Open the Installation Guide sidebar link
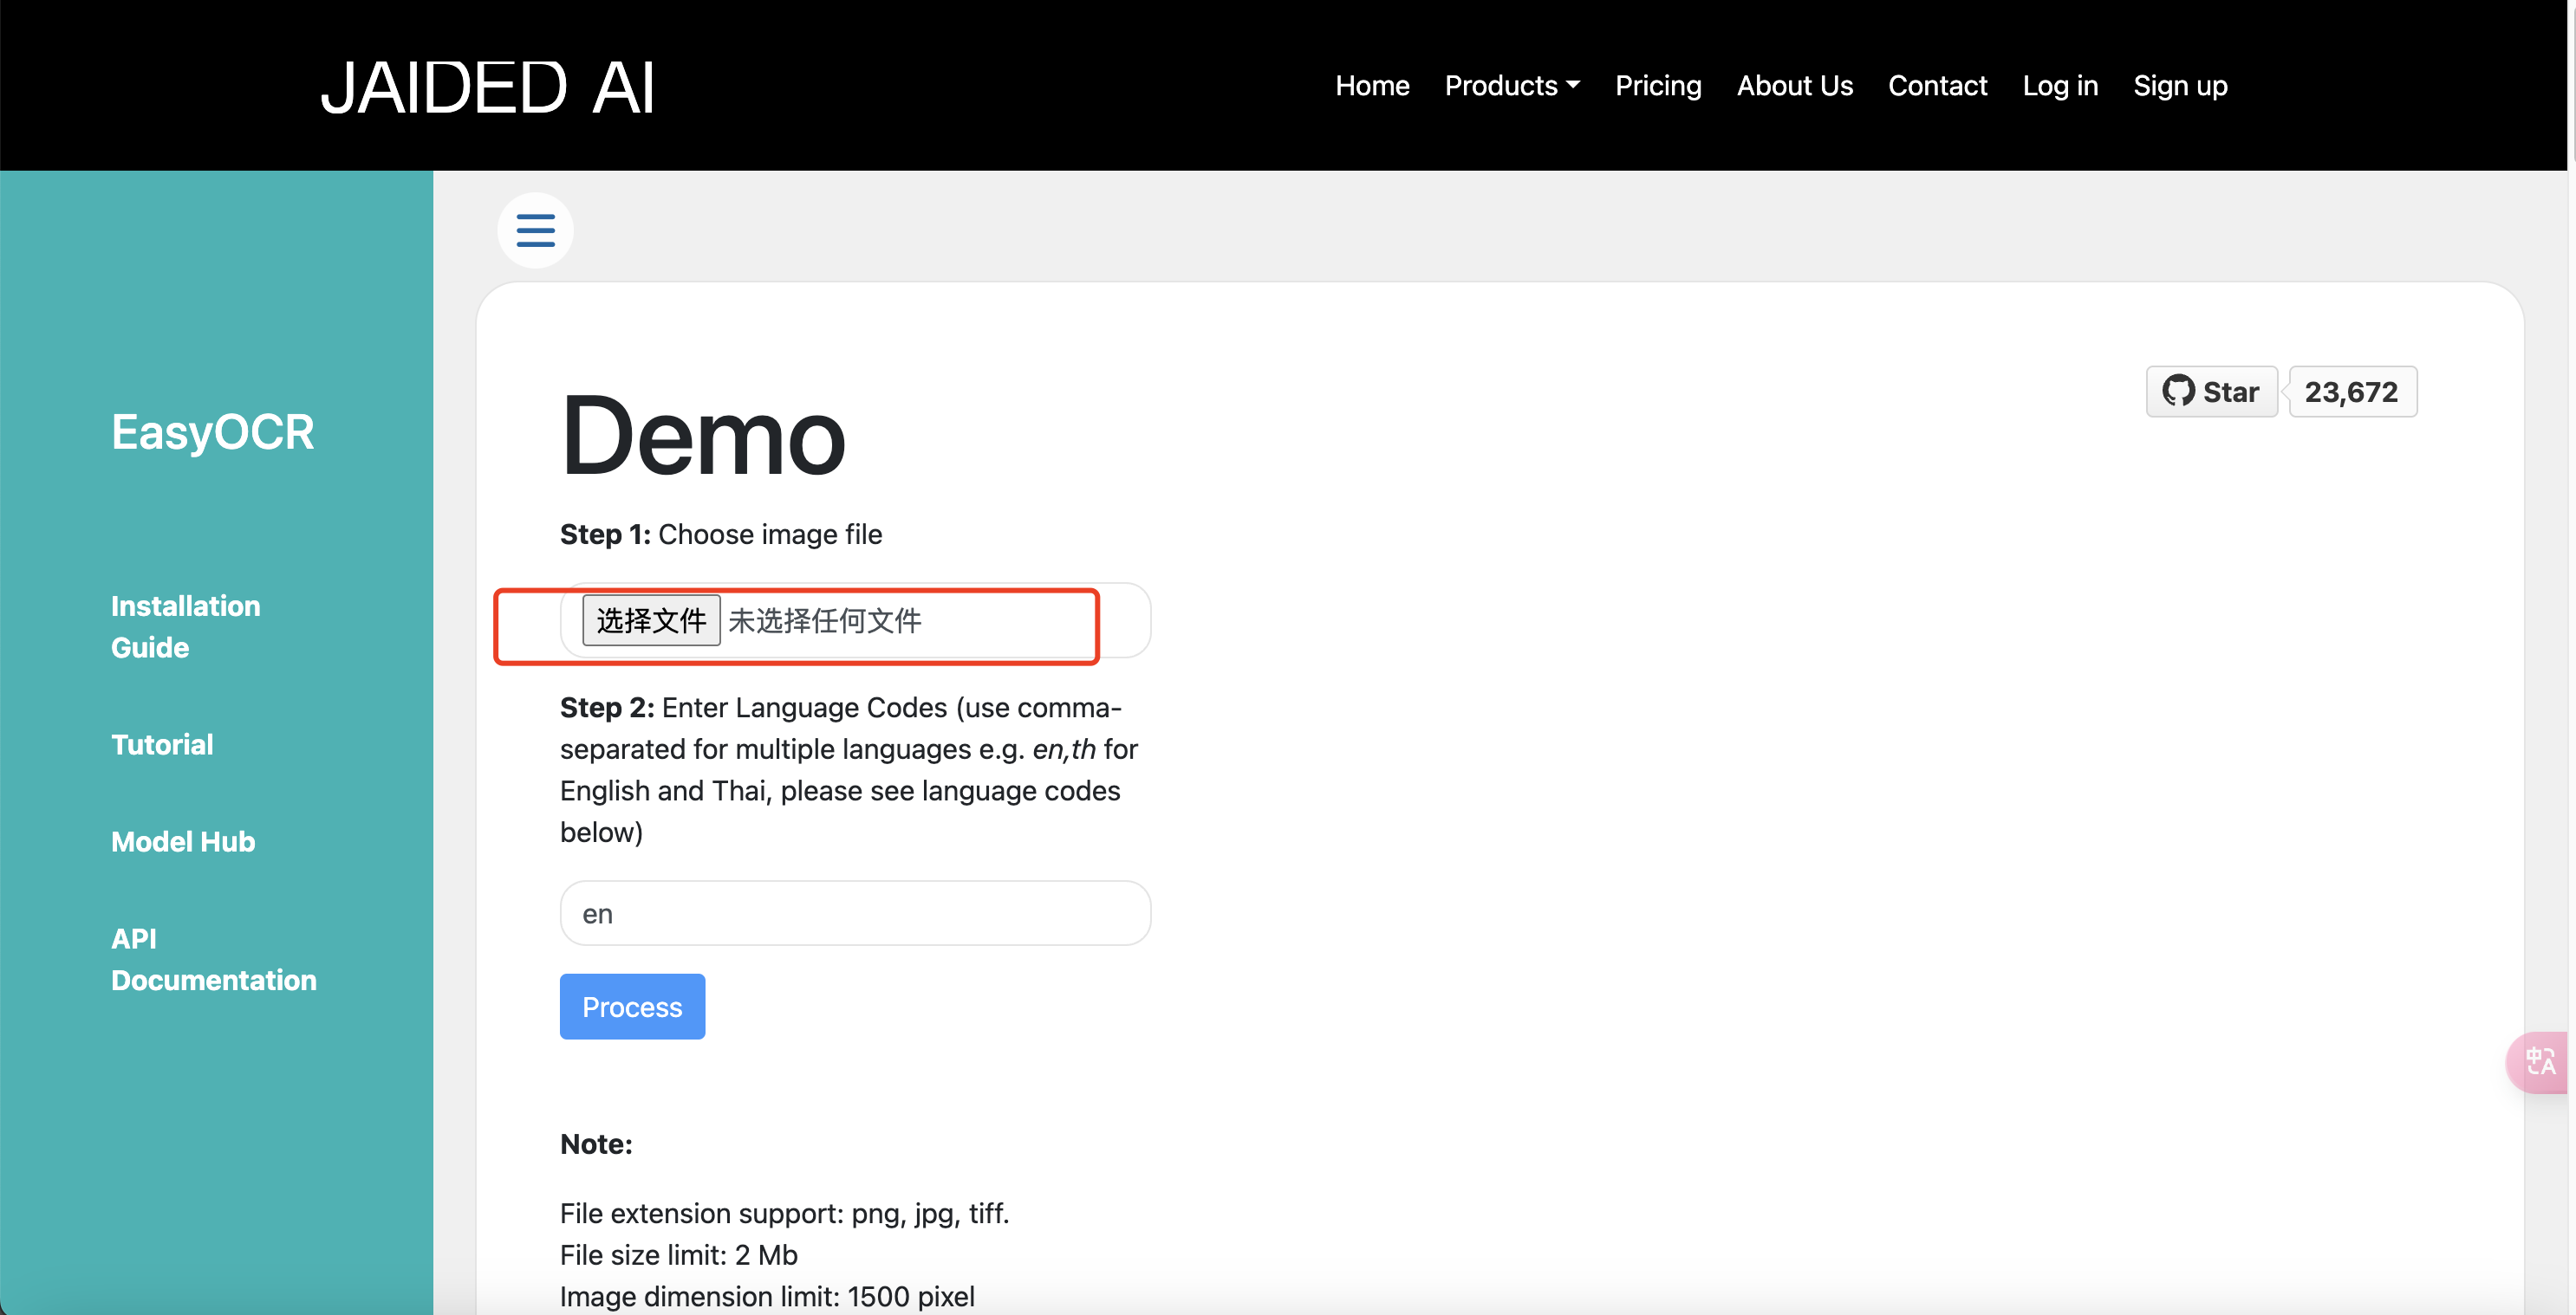This screenshot has width=2576, height=1315. (x=185, y=626)
